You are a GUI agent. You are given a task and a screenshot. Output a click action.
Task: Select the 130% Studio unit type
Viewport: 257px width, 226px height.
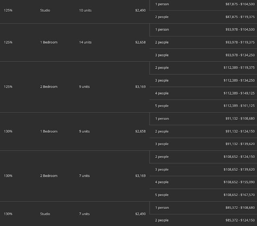[45, 214]
